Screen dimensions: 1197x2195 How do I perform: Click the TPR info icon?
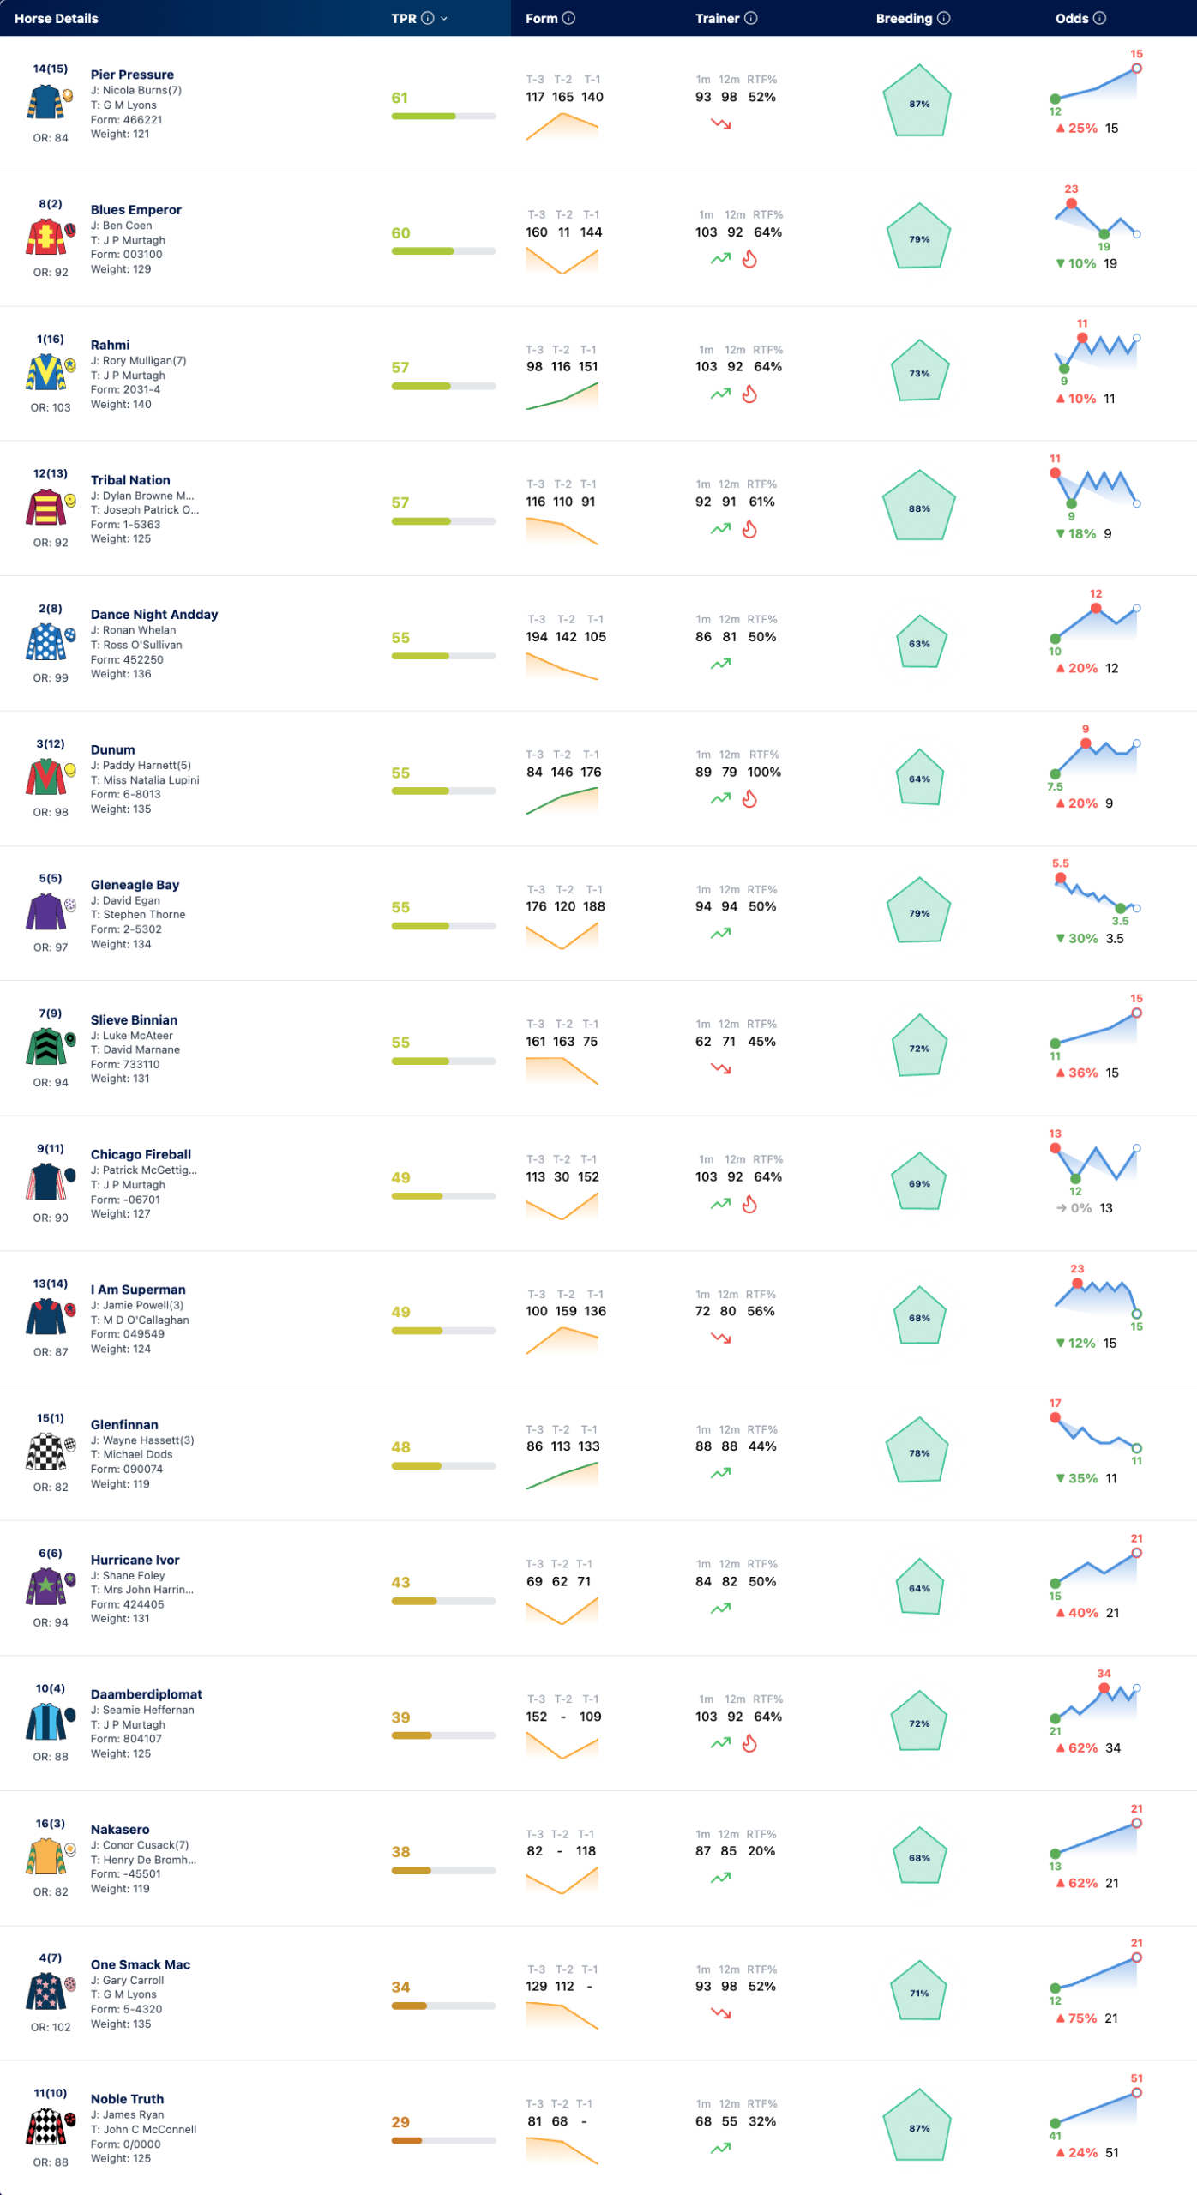point(427,18)
